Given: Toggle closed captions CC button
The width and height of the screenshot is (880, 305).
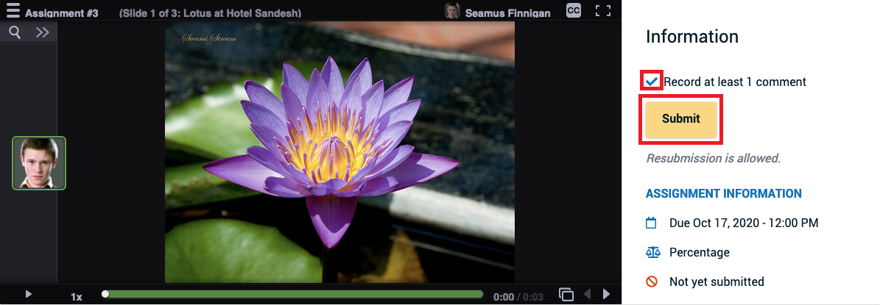Looking at the screenshot, I should coord(574,10).
